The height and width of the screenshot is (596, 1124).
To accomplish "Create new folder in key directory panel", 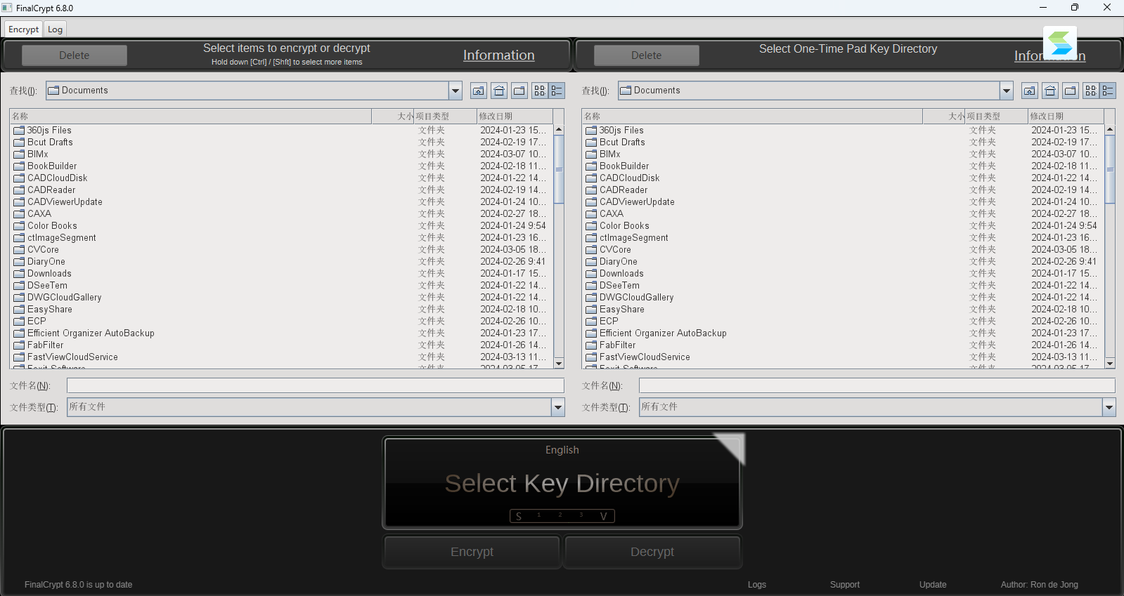I will click(x=1071, y=91).
